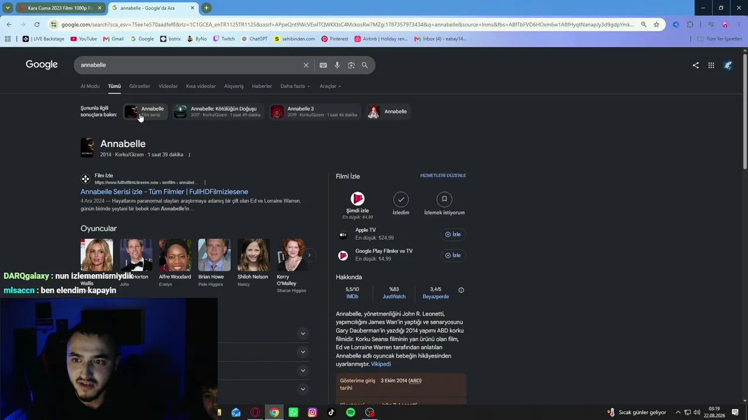Clear the search box with the X icon

[x=306, y=65]
